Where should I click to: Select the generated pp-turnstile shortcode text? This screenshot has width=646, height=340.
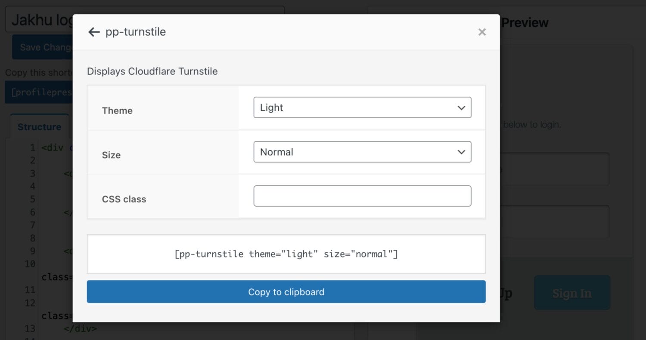286,254
